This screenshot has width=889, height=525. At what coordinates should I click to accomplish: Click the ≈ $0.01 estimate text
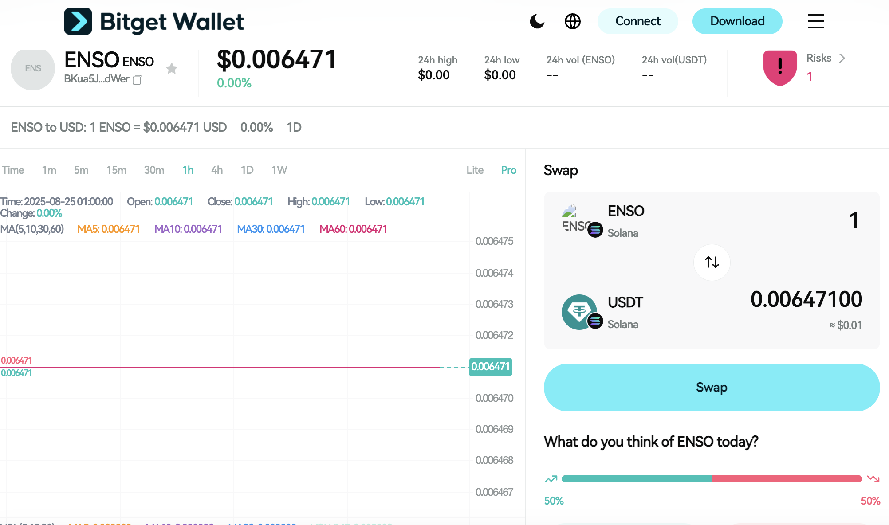coord(846,325)
